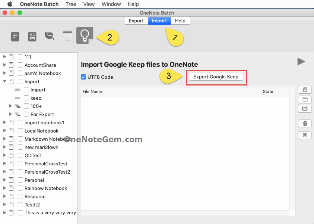This screenshot has height=224, width=314.
Task: Expand the Markdown Notebook node
Action: [x=4, y=139]
